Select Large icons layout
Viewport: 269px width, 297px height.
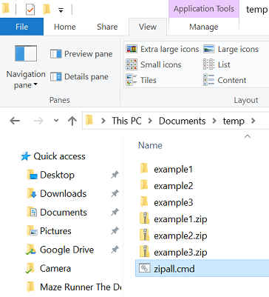tap(231, 49)
